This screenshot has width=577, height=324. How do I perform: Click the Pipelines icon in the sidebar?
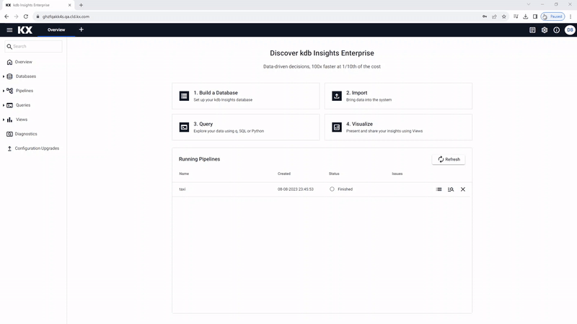pyautogui.click(x=10, y=91)
